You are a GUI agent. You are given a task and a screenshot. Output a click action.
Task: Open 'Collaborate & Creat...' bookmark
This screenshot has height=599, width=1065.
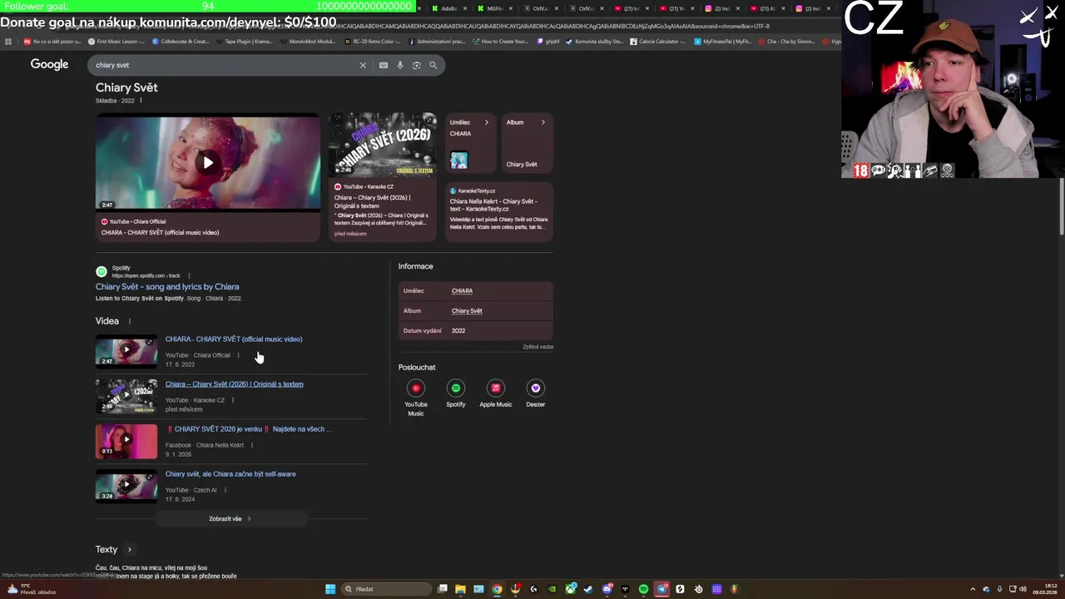pyautogui.click(x=179, y=41)
